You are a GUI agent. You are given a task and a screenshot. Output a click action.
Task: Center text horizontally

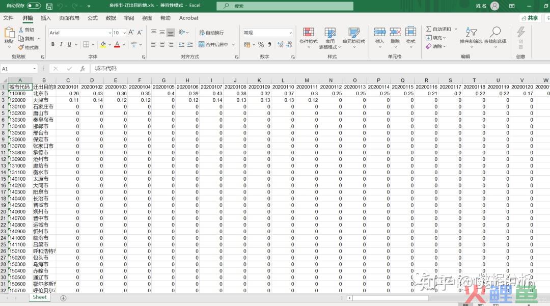pos(162,44)
